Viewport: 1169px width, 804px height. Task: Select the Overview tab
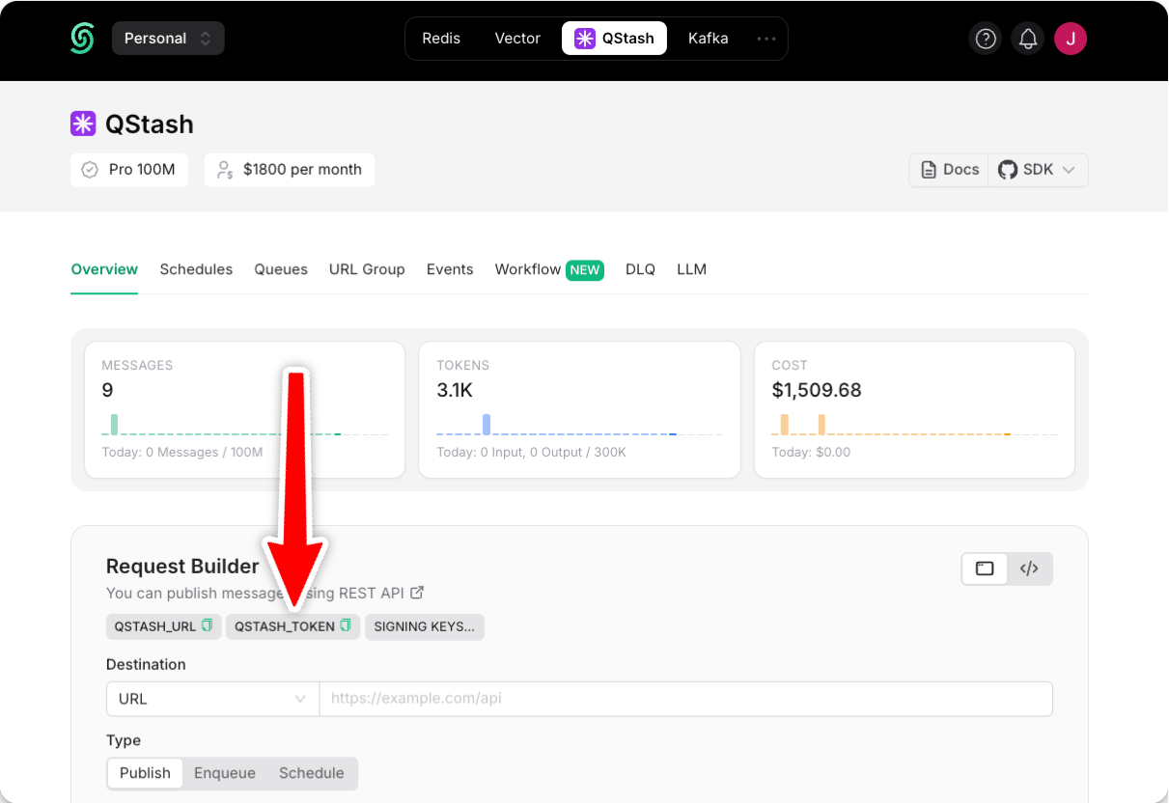click(x=104, y=269)
